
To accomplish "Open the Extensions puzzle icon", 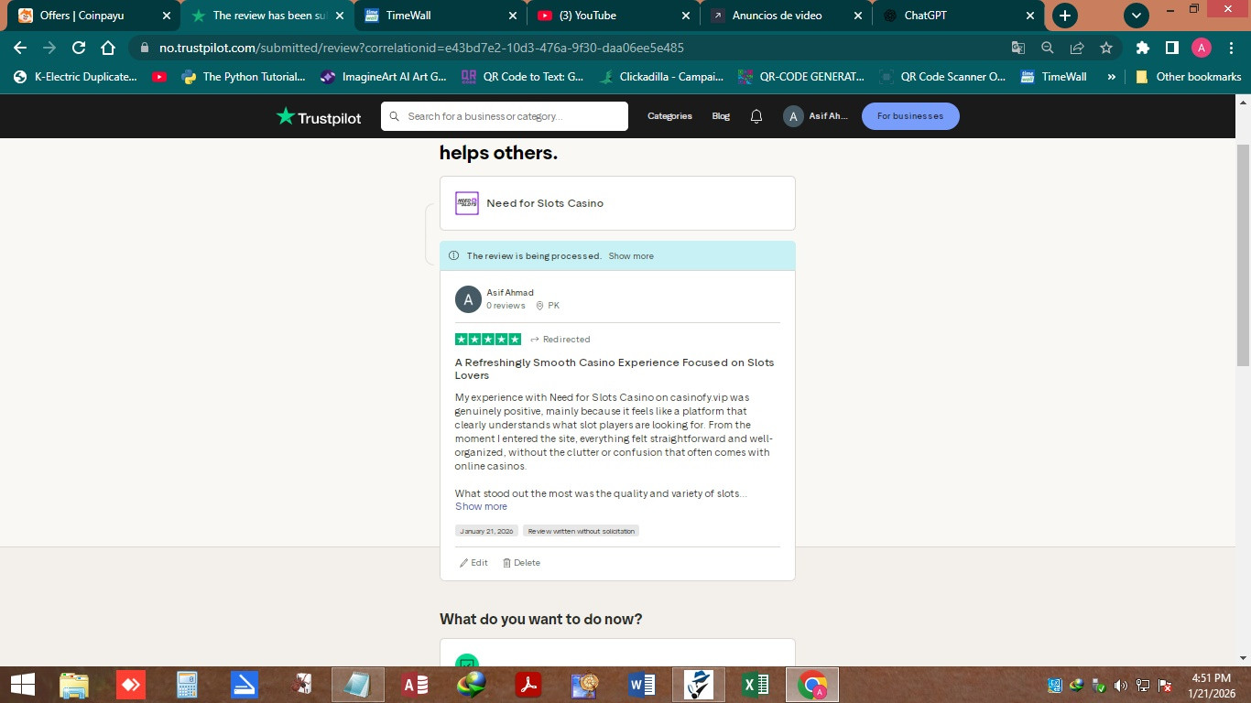I will [1142, 48].
